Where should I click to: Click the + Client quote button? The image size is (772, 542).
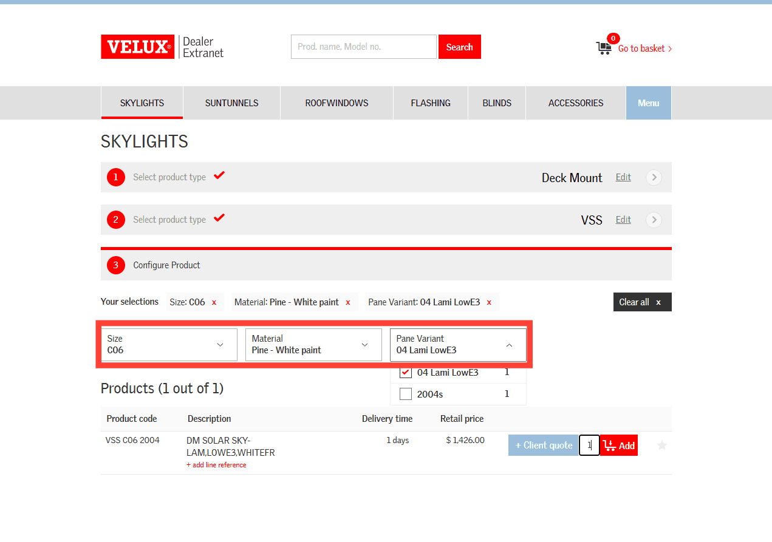[544, 445]
